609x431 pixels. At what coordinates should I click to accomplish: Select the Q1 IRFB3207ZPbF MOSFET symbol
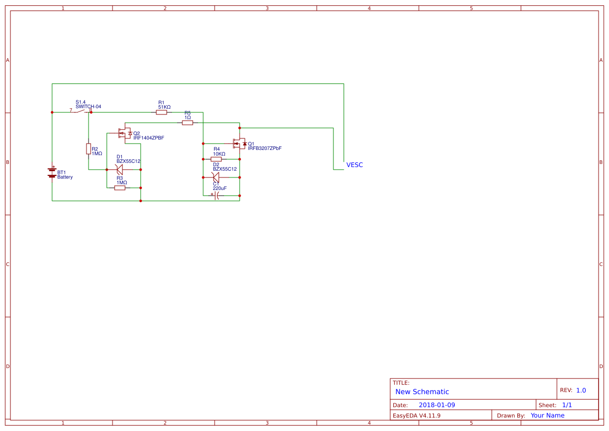pos(239,144)
